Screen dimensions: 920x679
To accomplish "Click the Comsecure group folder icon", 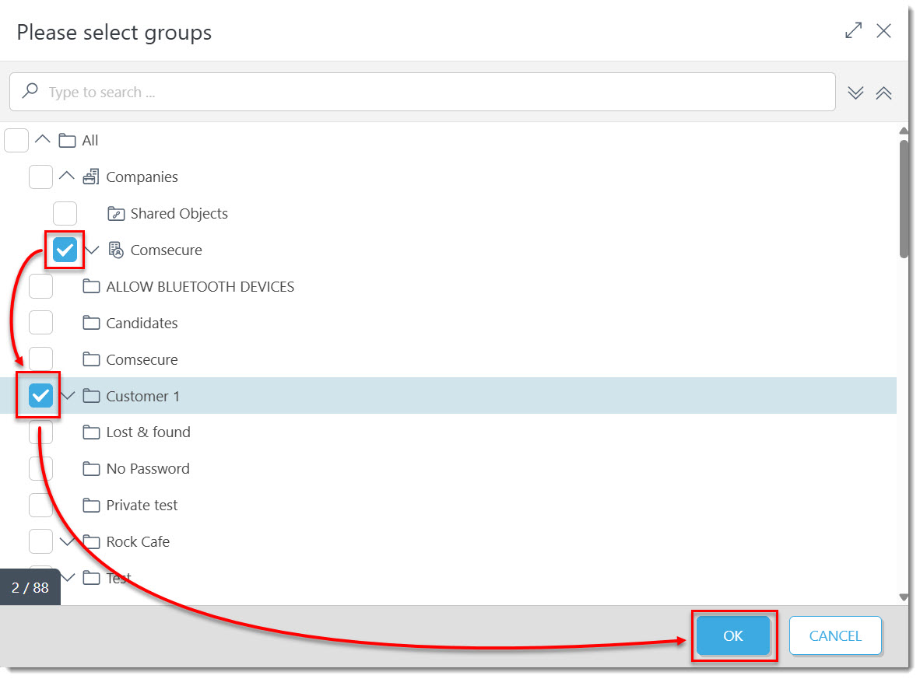I will tap(91, 359).
